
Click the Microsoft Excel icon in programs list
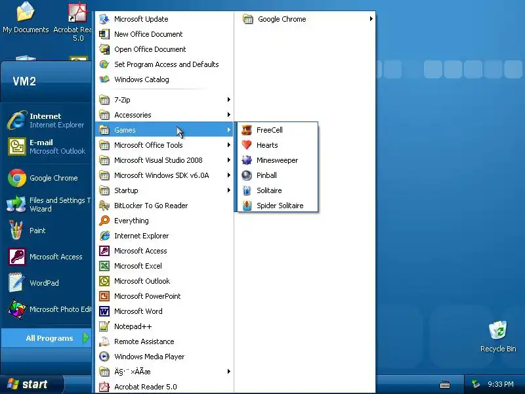(x=104, y=266)
